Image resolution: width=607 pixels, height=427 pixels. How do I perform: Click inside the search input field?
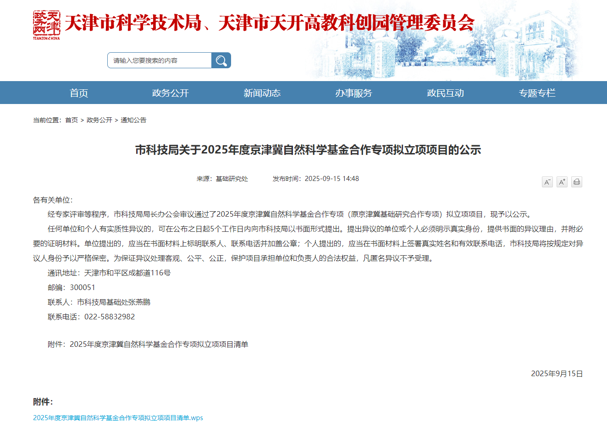coord(159,60)
